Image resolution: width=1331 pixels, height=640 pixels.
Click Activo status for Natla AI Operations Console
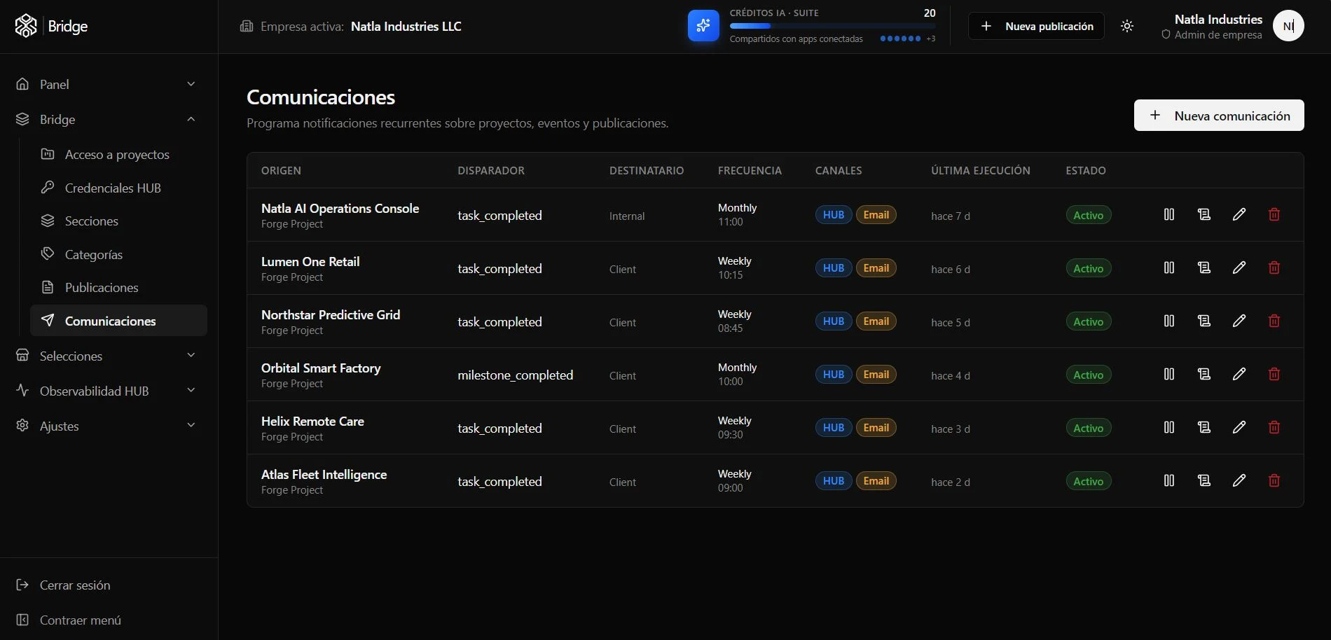point(1089,215)
